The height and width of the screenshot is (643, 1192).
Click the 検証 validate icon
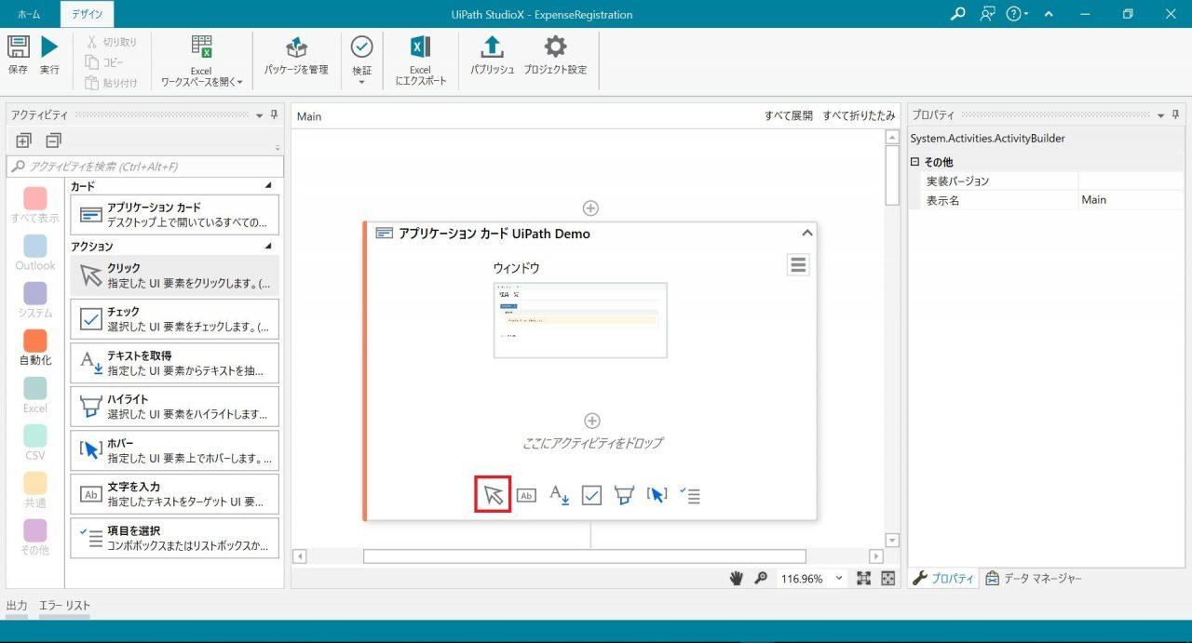point(361,47)
